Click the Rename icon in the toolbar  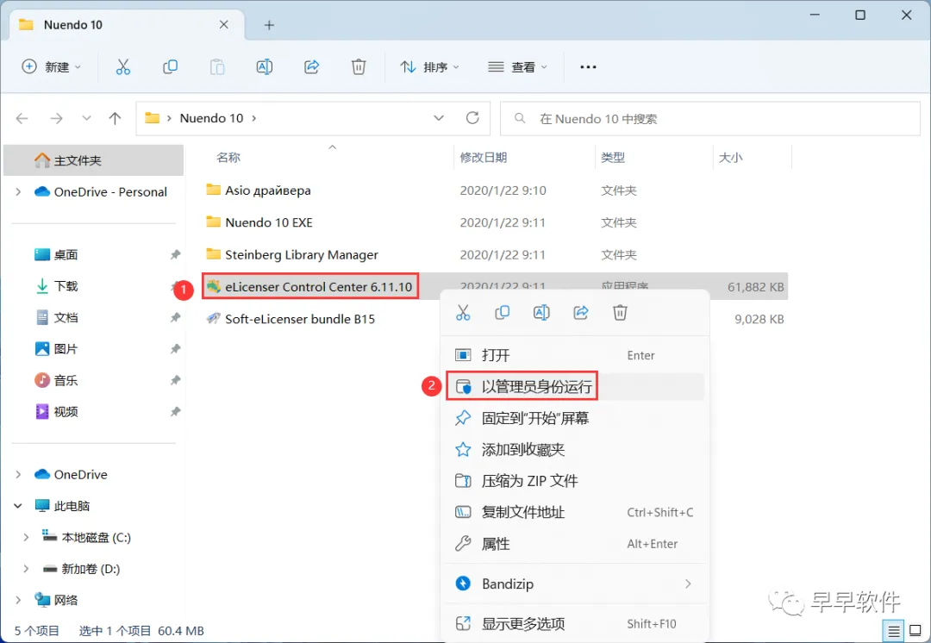265,67
